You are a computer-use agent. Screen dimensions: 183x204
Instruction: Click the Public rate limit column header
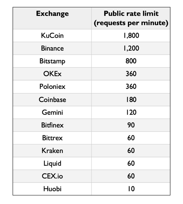point(131,18)
